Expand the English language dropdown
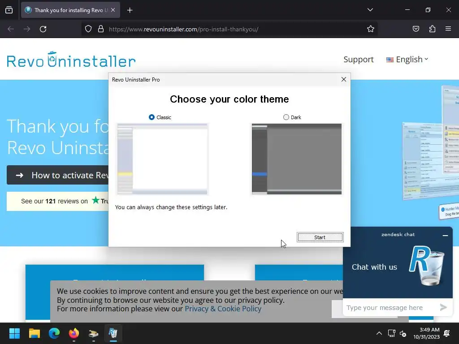459x344 pixels. (407, 60)
